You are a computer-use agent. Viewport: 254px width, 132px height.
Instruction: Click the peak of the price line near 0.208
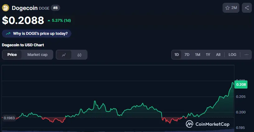pos(233,83)
